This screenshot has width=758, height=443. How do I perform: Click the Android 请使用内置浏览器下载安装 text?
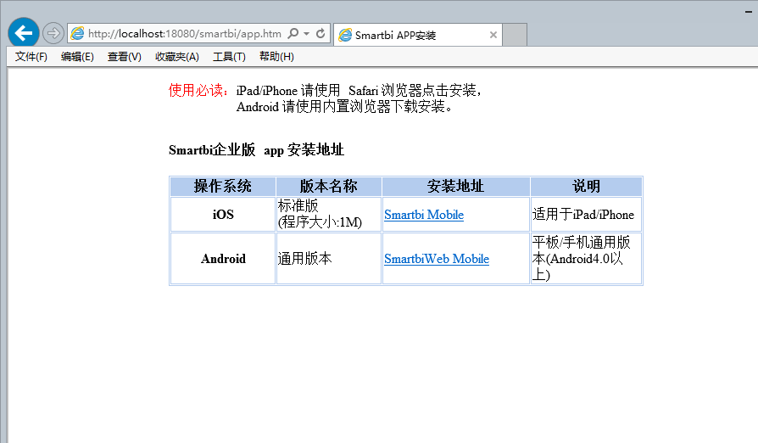(x=345, y=107)
